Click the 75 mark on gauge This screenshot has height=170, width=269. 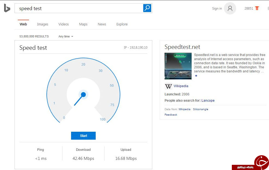coord(112,105)
